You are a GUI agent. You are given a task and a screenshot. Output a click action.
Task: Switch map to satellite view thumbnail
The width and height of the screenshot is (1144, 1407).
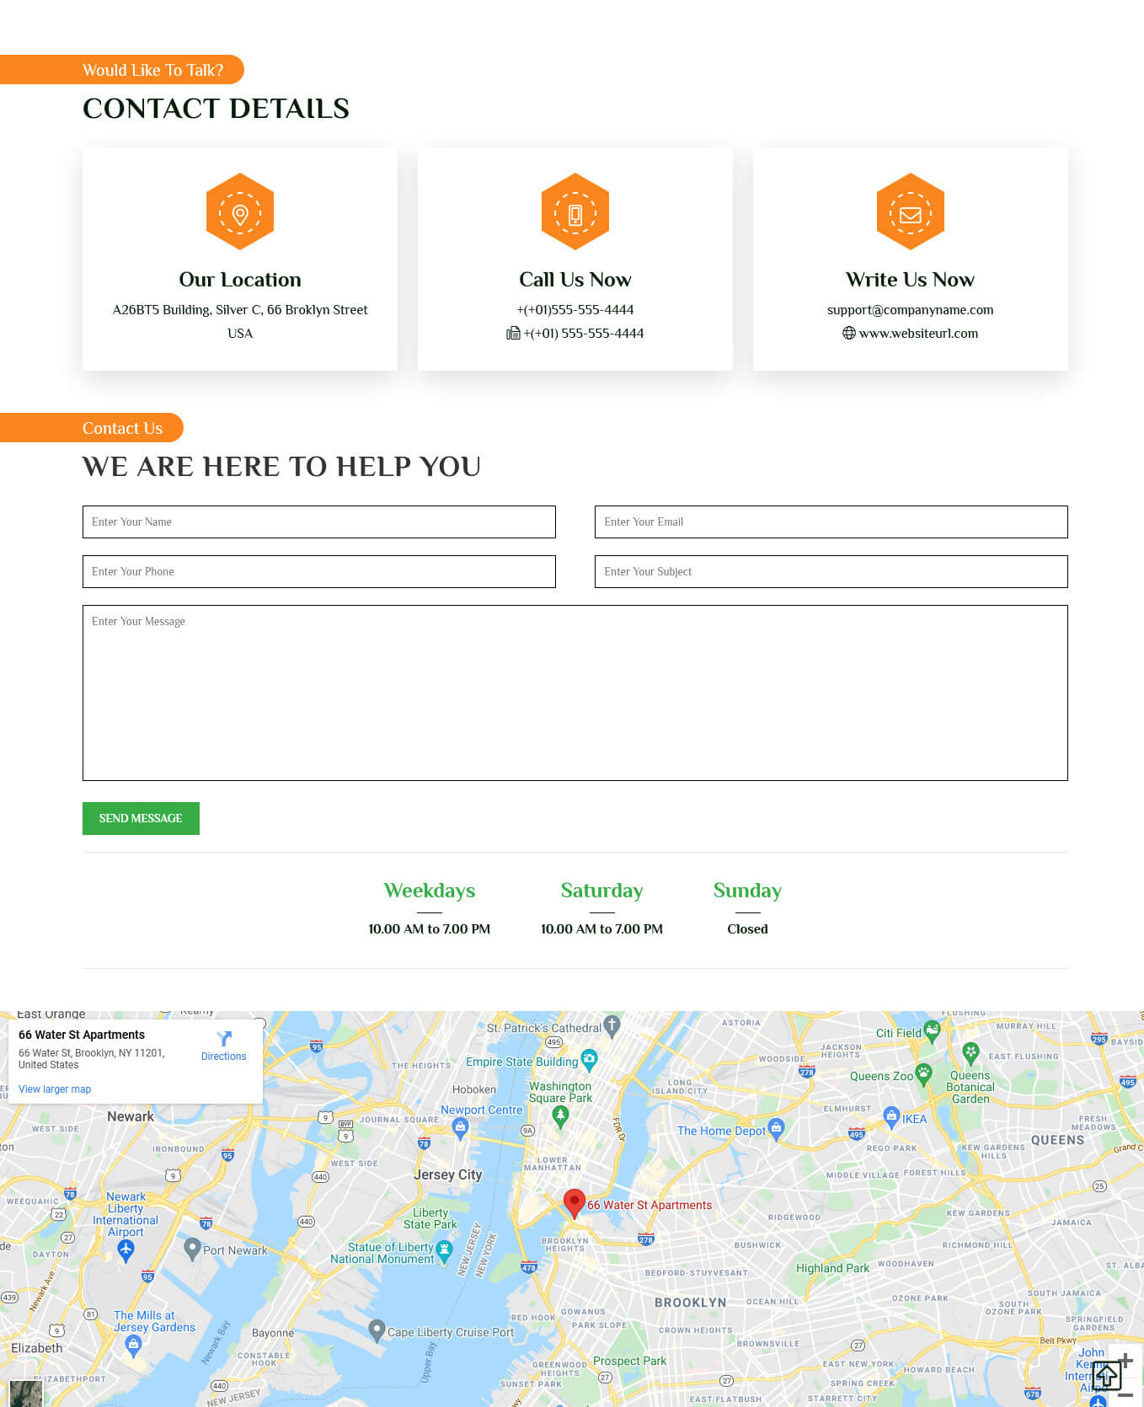25,1393
